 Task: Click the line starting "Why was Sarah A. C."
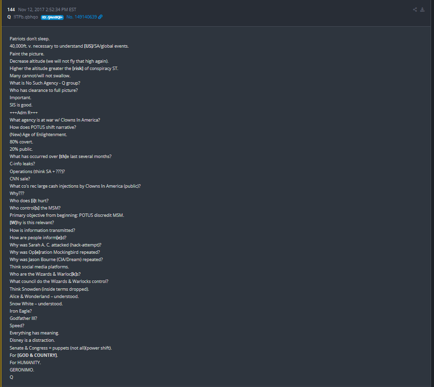[55, 245]
